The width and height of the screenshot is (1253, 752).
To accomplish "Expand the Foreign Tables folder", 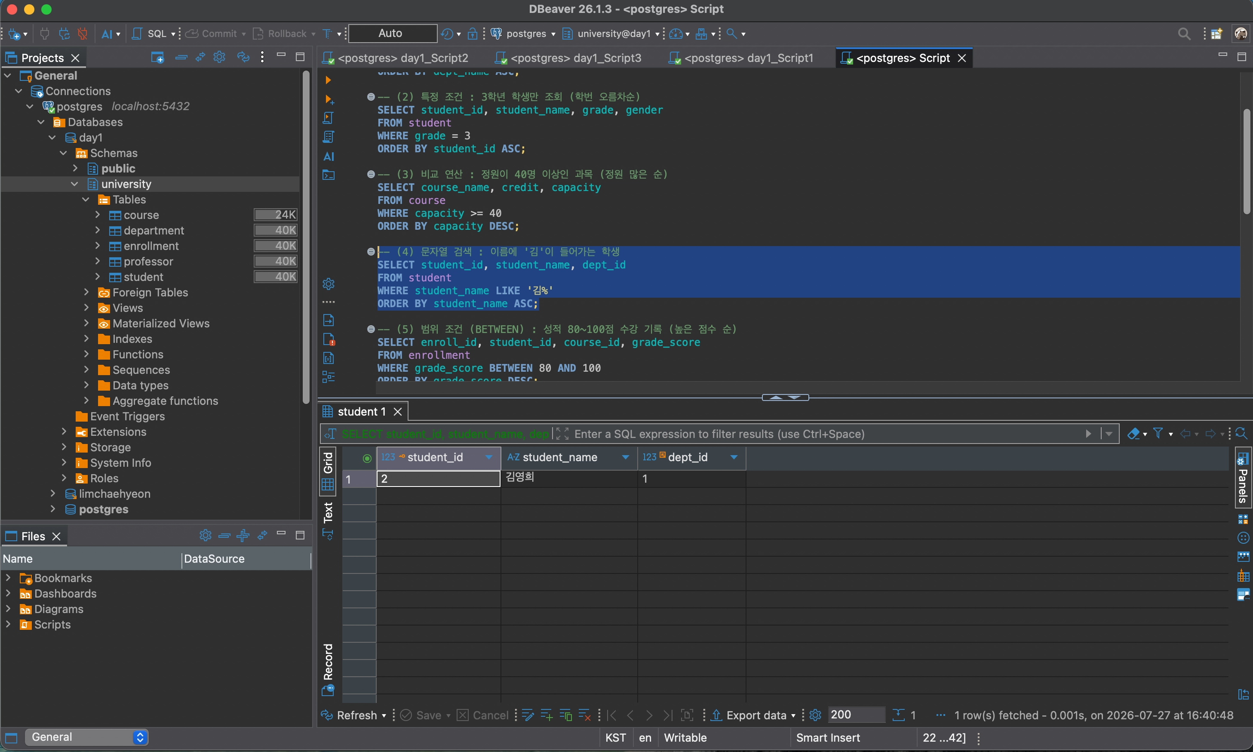I will point(86,293).
